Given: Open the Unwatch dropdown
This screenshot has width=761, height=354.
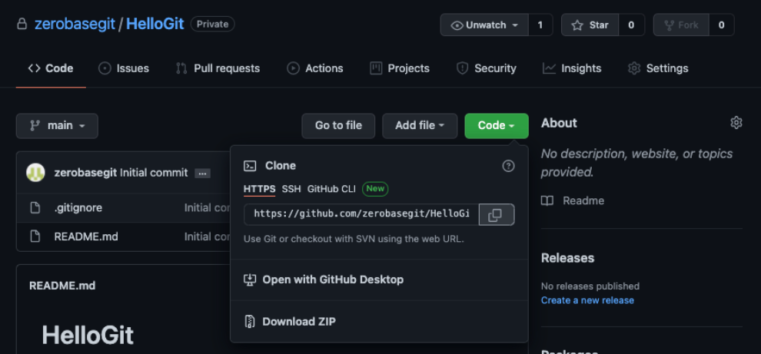Looking at the screenshot, I should pyautogui.click(x=484, y=25).
